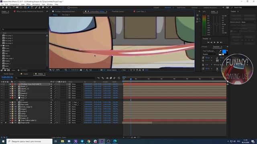This screenshot has width=257, height=144.
Task: Toggle video visibility of layer 1
Action: point(2,84)
